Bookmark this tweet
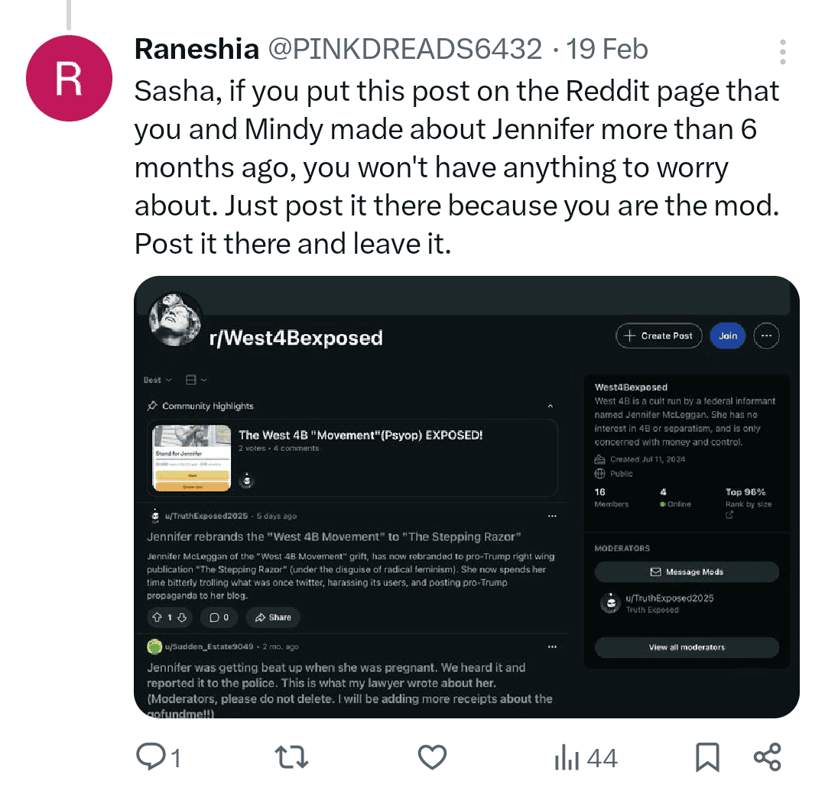825x794 pixels. [x=707, y=757]
